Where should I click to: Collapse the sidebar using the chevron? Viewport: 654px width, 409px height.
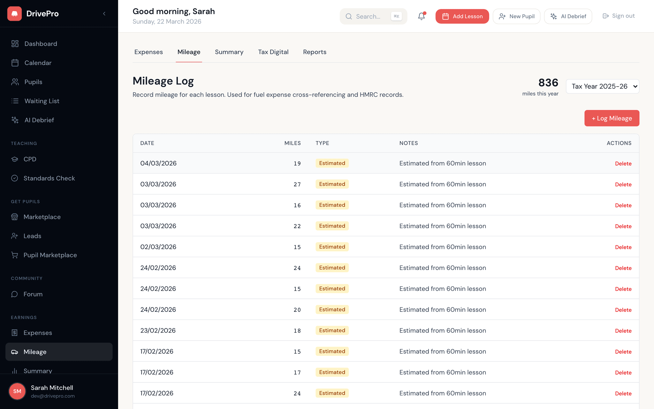[104, 13]
